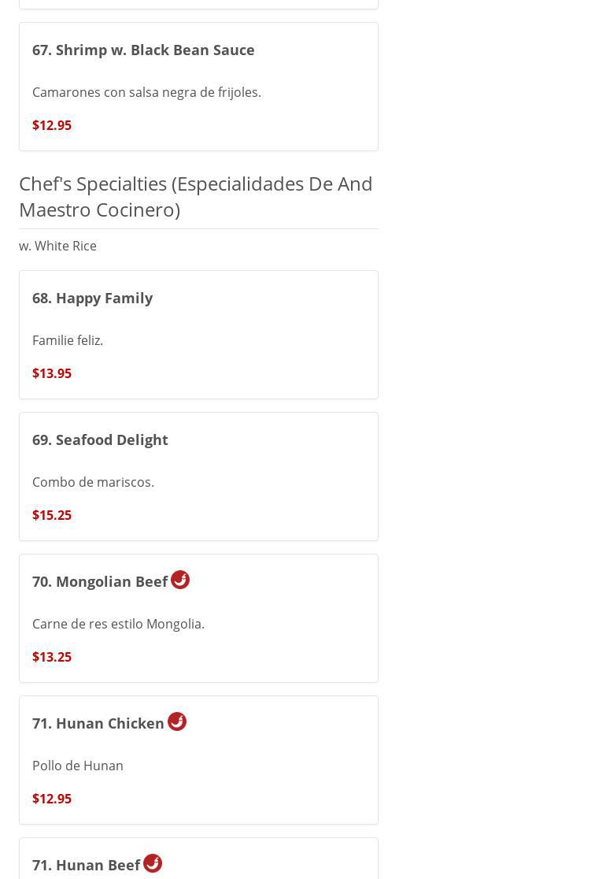Click the spicy pepper icon beside Hunan Chicken
Viewport: 606px width, 879px height.
click(177, 721)
